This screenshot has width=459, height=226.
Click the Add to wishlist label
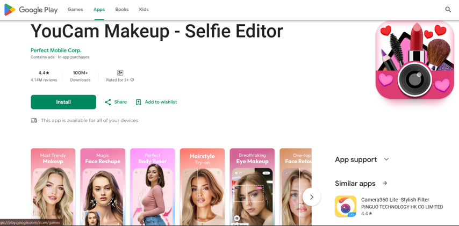click(161, 102)
